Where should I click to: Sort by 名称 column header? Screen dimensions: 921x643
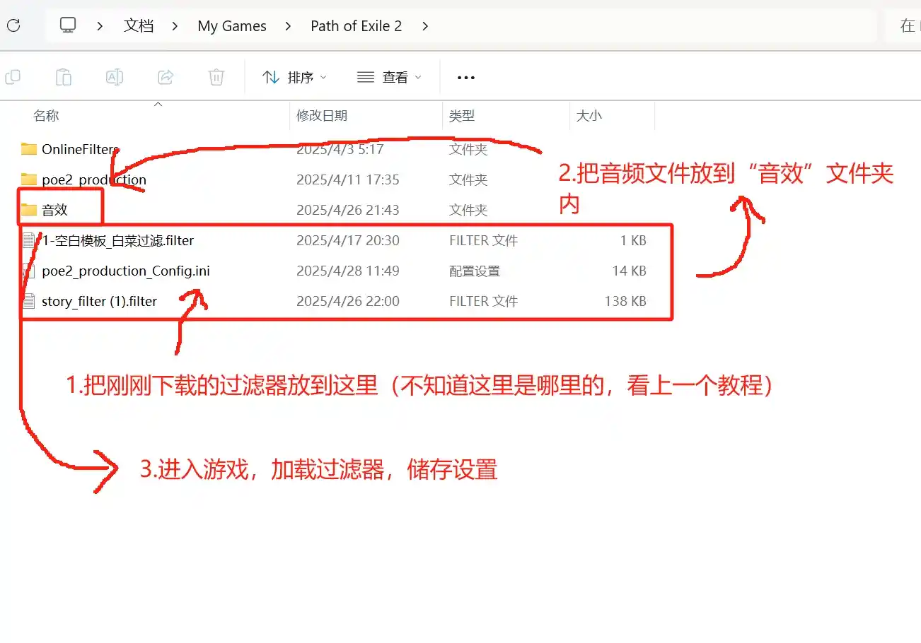[x=47, y=116]
